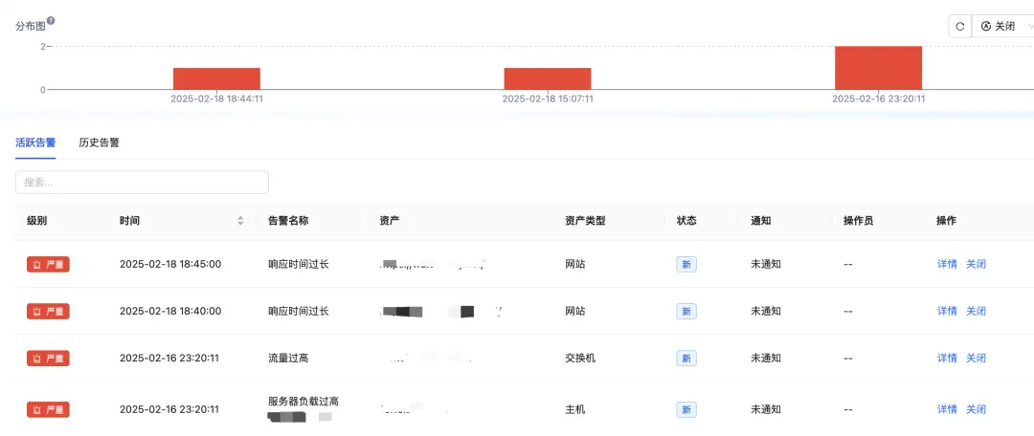The height and width of the screenshot is (436, 1034).
Task: Click 关闭 for the 18:45:00 alert
Action: click(976, 264)
